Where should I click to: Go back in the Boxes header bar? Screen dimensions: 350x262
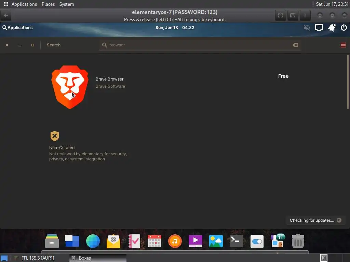[6, 15]
